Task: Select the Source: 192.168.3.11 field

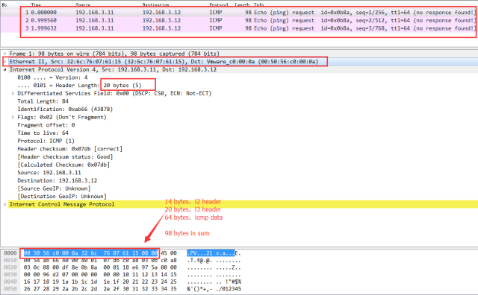Action: pyautogui.click(x=49, y=172)
